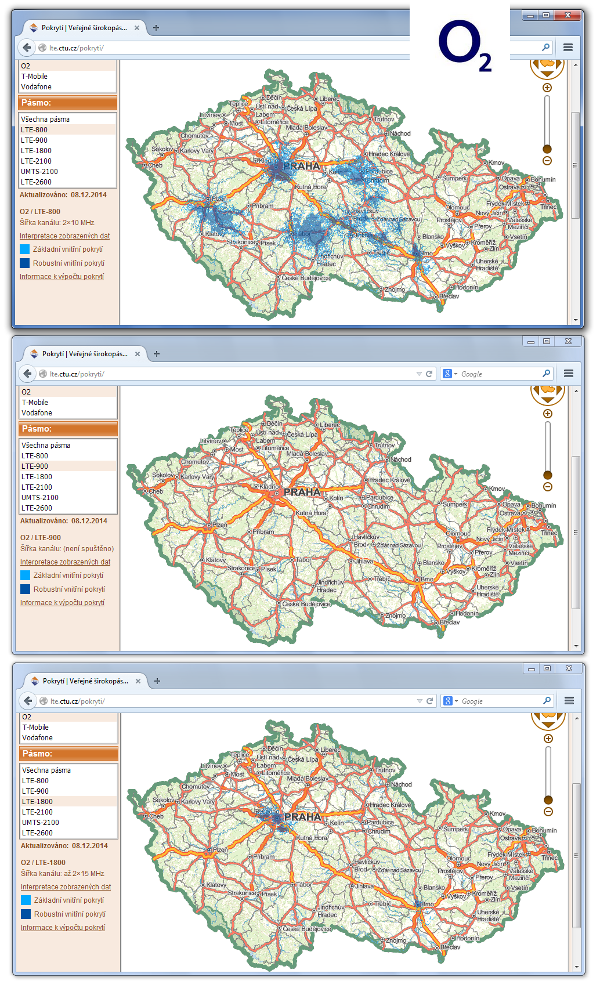Zoom out the map in the middle window
This screenshot has width=600, height=988.
click(x=547, y=487)
